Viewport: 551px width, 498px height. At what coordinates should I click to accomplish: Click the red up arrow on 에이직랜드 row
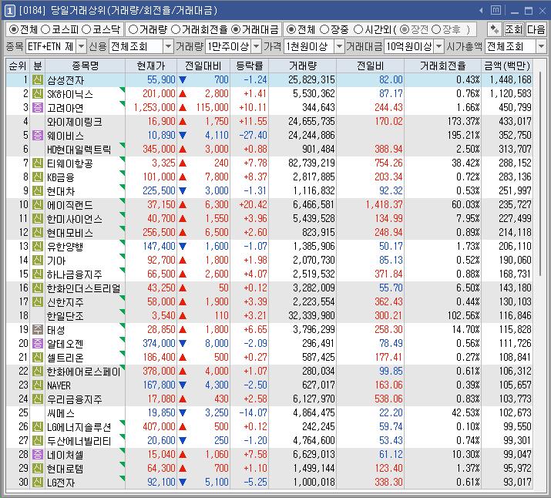[183, 205]
